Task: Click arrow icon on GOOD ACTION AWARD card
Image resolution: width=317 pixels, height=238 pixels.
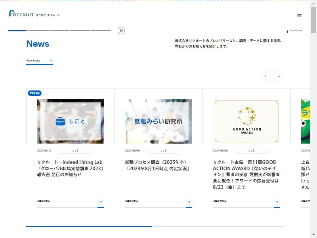Action: (277, 202)
